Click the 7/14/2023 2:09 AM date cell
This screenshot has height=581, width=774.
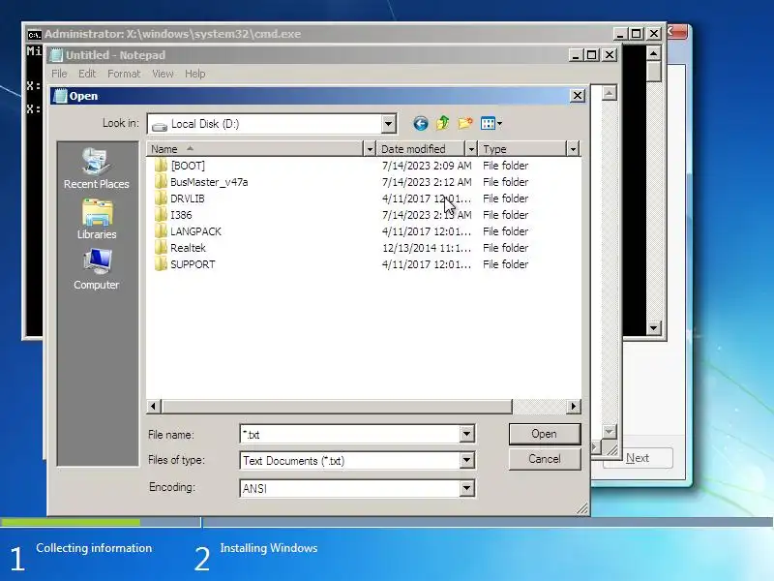click(x=427, y=166)
